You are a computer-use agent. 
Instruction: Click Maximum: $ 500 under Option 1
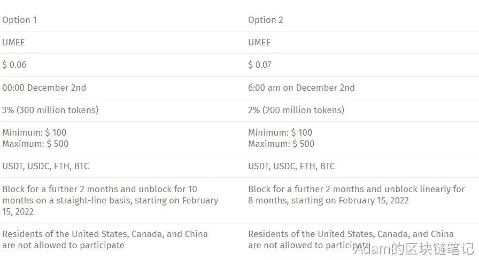coord(35,144)
